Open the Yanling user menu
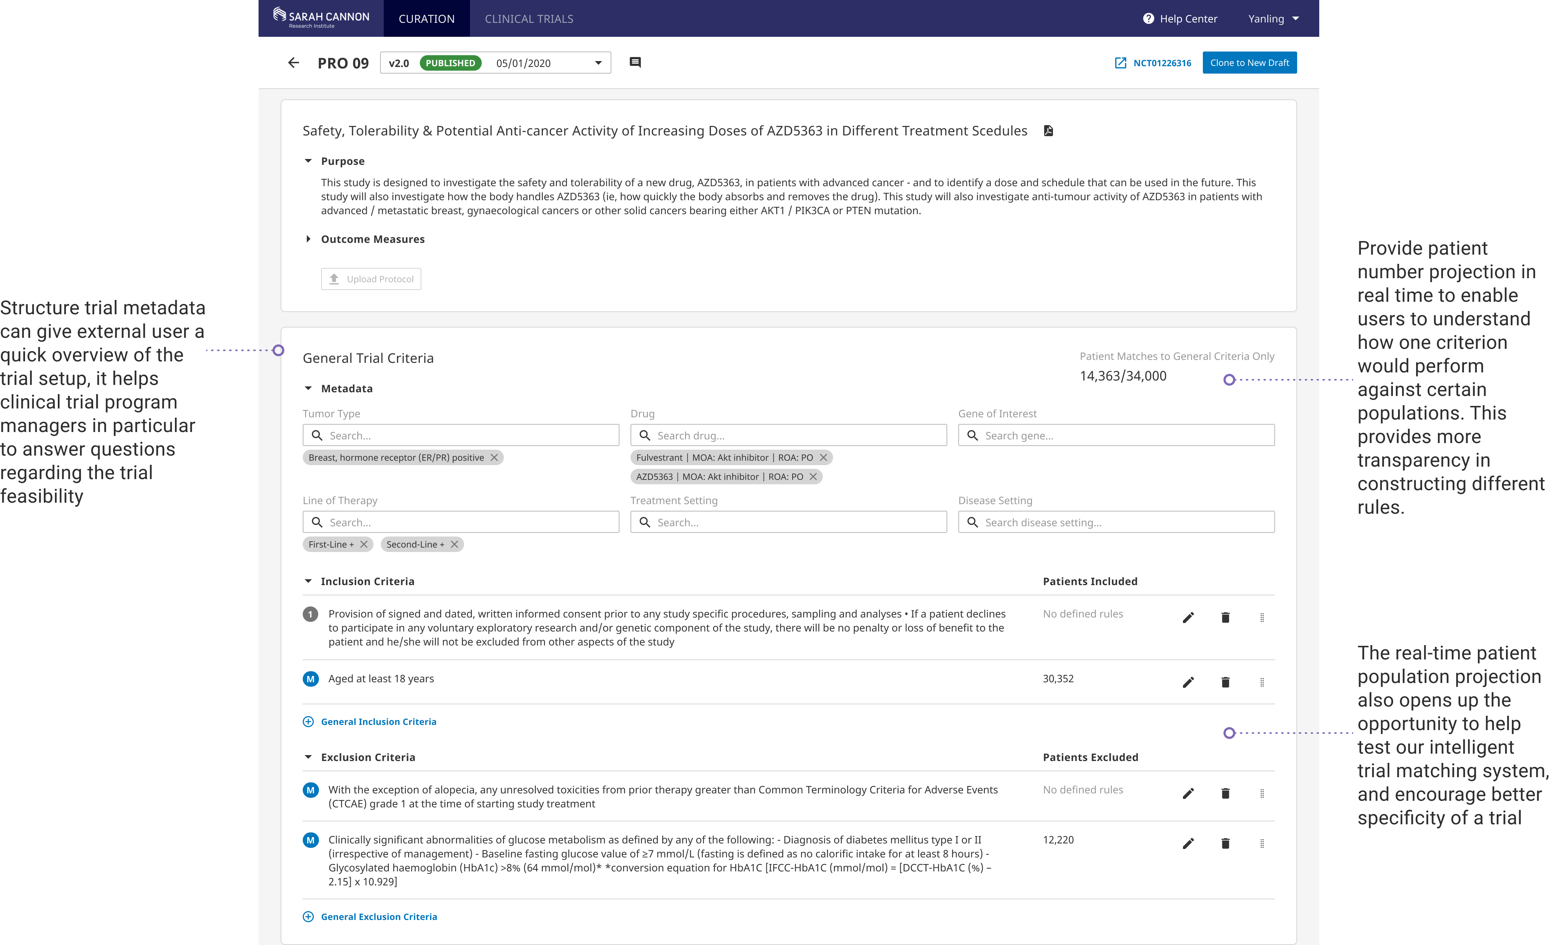Viewport: 1552px width, 945px height. (1274, 19)
